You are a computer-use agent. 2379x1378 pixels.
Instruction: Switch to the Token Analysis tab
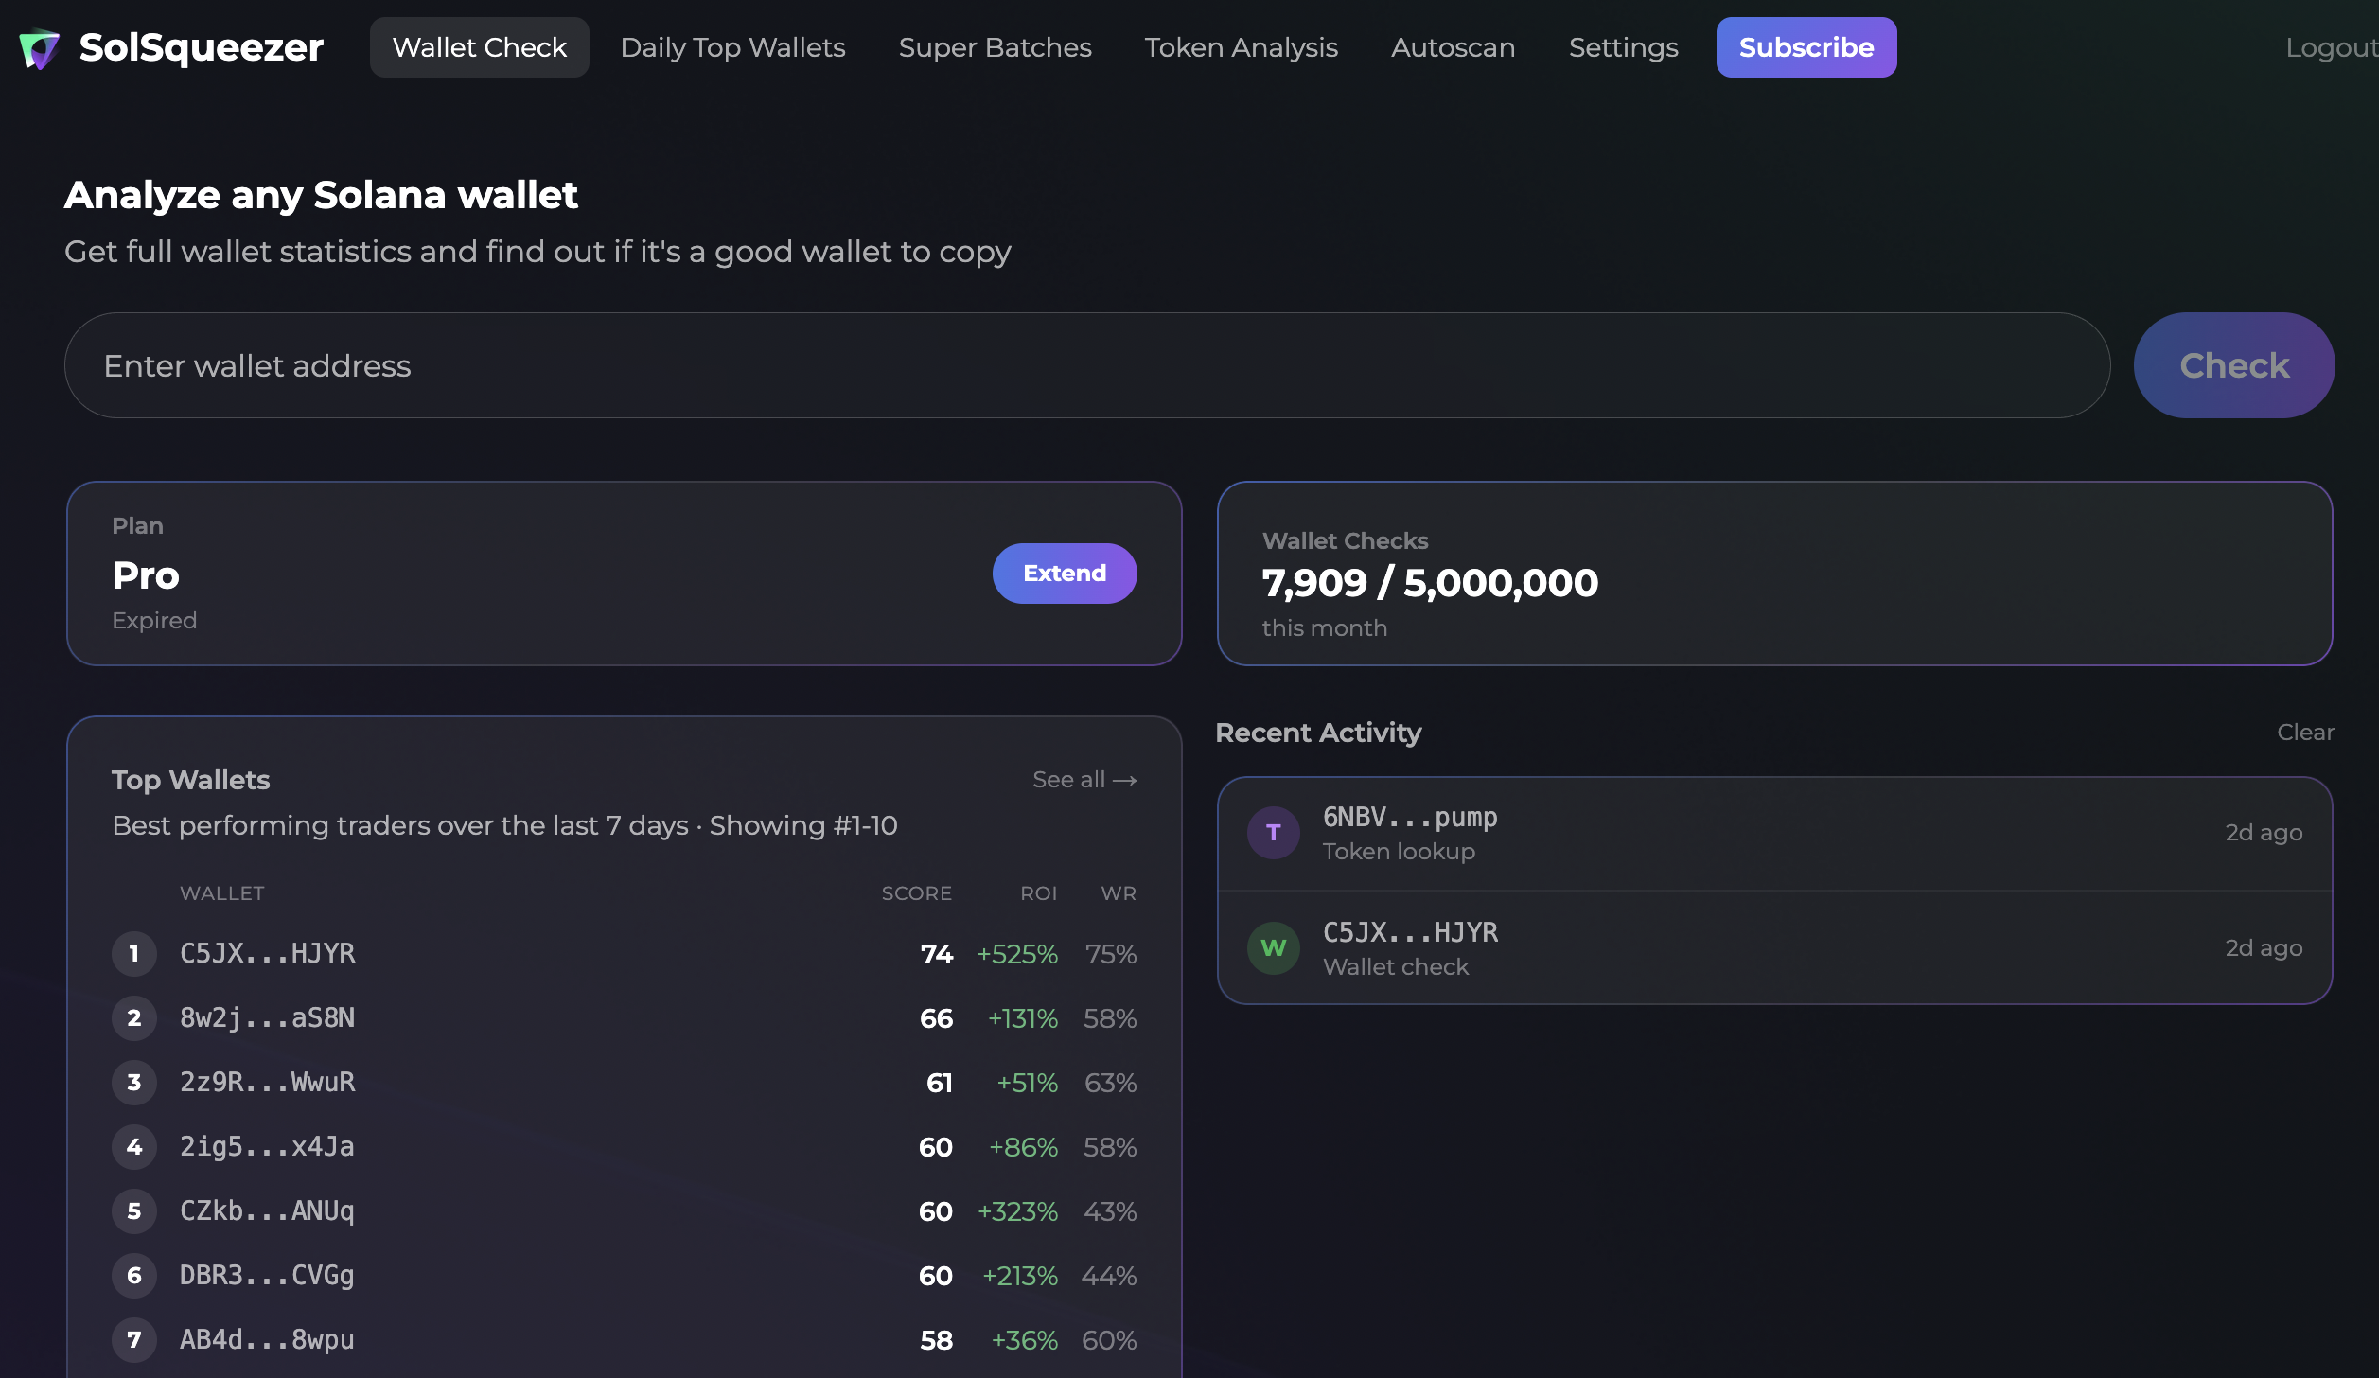click(x=1241, y=46)
